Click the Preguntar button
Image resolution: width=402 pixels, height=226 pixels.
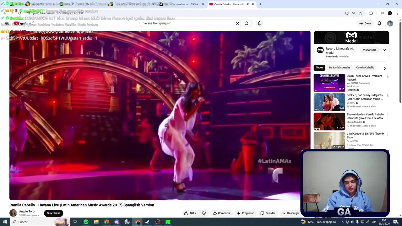point(245,213)
